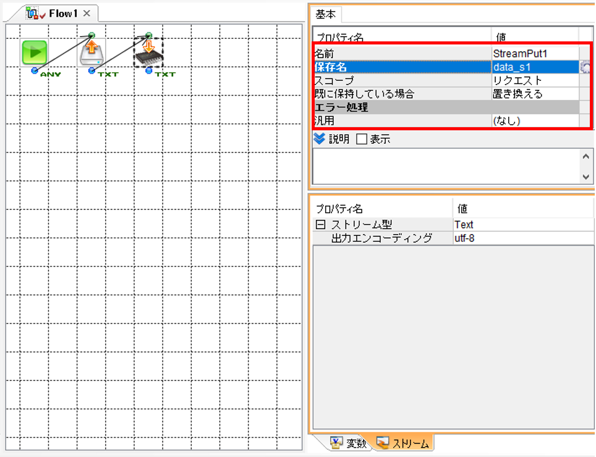Viewport: 596px width, 457px height.
Task: Switch to the 変数 tab
Action: click(348, 443)
